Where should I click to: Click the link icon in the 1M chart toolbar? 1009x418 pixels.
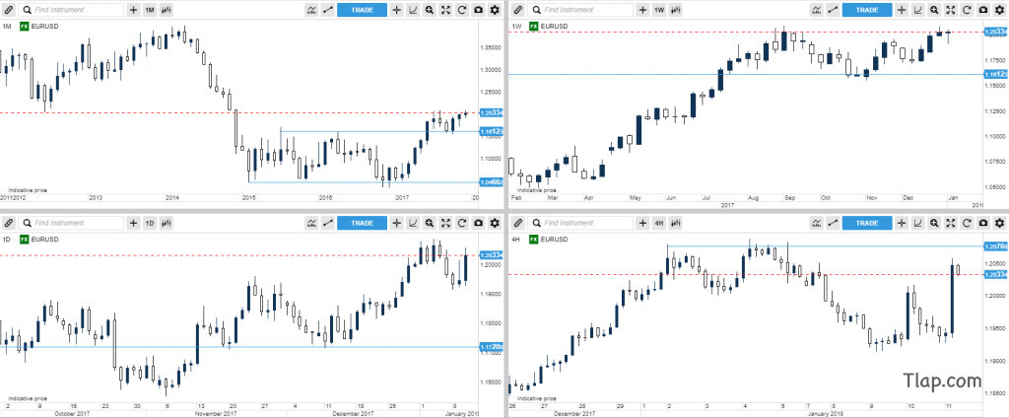pyautogui.click(x=8, y=10)
